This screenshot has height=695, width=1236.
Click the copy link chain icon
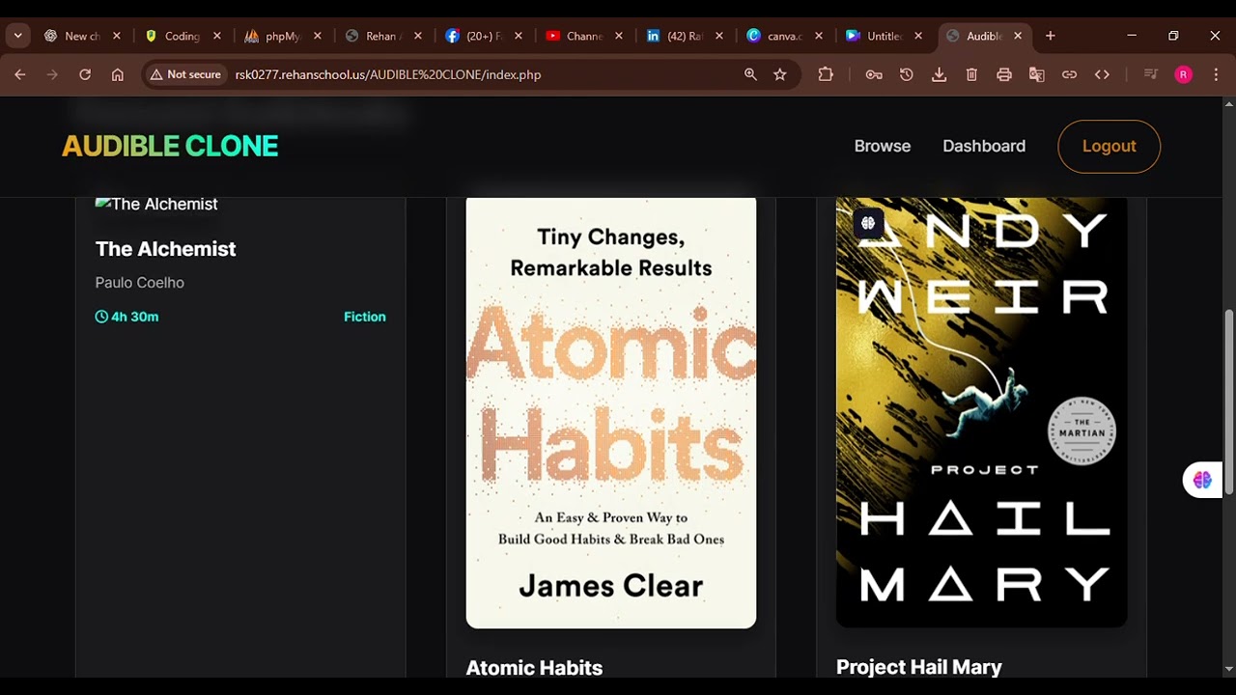pos(1069,74)
